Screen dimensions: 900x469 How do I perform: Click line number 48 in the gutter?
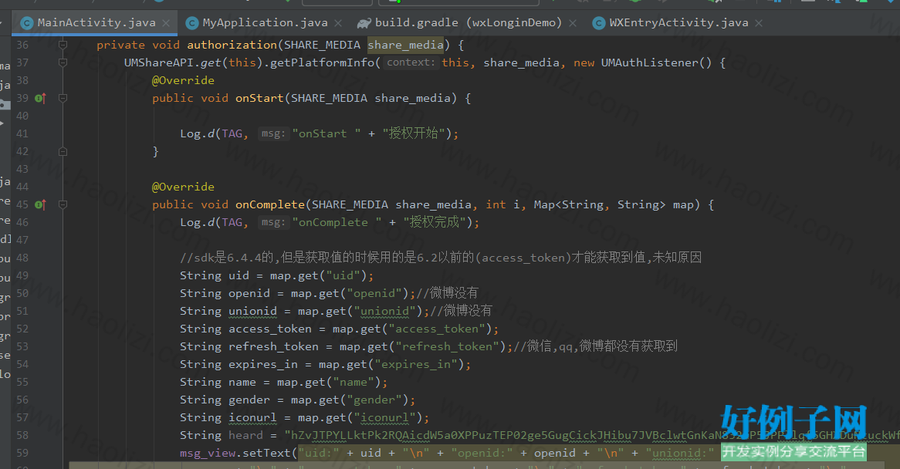click(22, 258)
